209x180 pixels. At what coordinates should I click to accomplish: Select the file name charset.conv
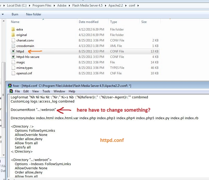[25, 40]
